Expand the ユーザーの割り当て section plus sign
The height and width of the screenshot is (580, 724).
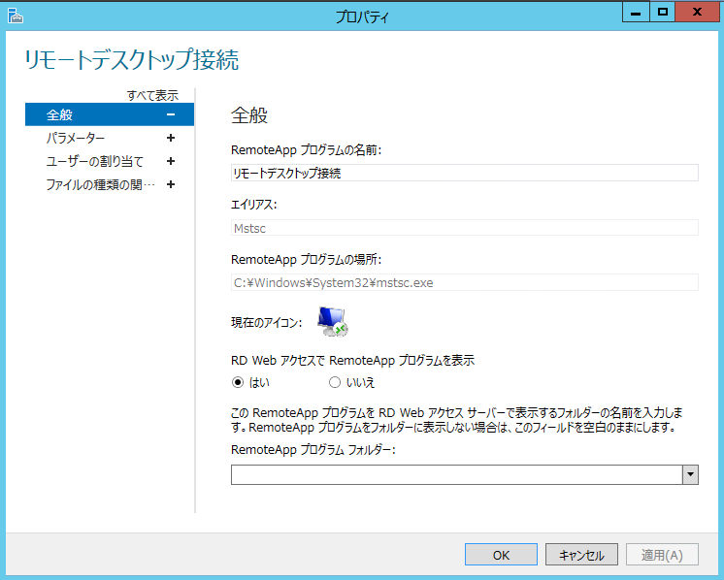click(171, 161)
